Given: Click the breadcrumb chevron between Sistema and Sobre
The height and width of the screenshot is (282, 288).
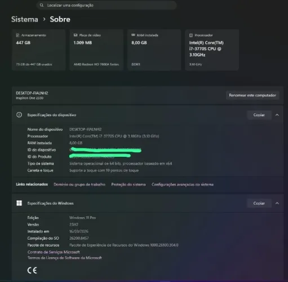Looking at the screenshot, I should point(45,19).
